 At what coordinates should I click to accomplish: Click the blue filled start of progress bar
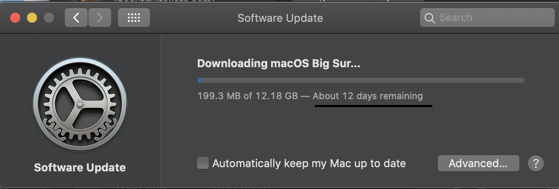(x=200, y=80)
